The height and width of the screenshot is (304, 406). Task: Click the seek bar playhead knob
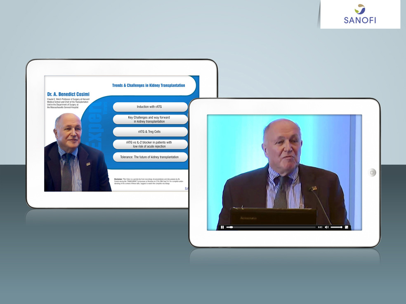(231, 227)
